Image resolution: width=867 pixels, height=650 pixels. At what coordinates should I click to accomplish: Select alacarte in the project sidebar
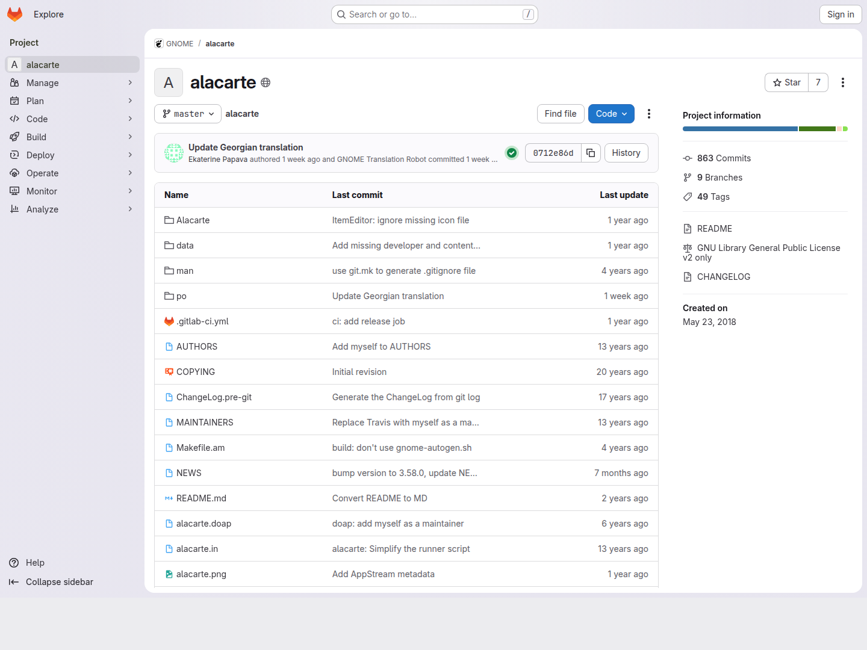click(x=72, y=64)
